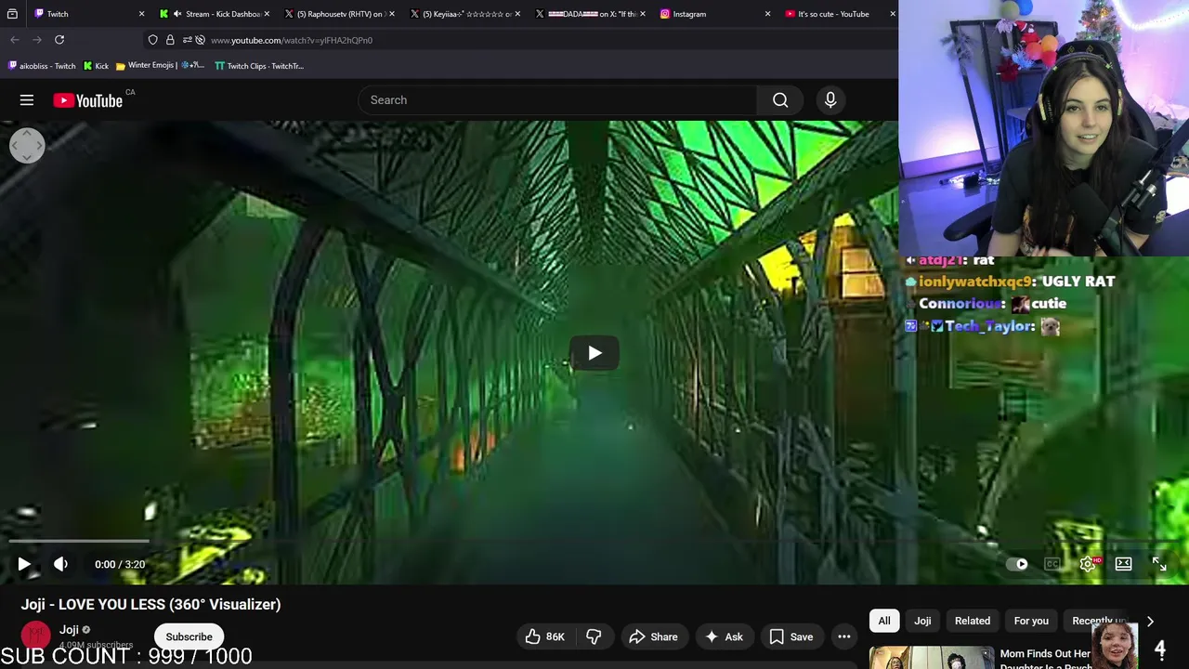The image size is (1189, 669).
Task: Switch to the It's so cute - YouTube tab
Action: point(839,14)
